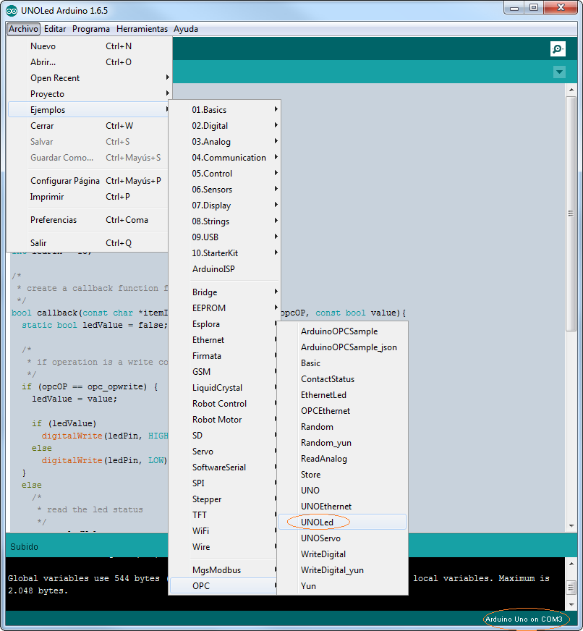Viewport: 583px width, 631px height.
Task: Open the Robot Control examples
Action: pos(224,404)
